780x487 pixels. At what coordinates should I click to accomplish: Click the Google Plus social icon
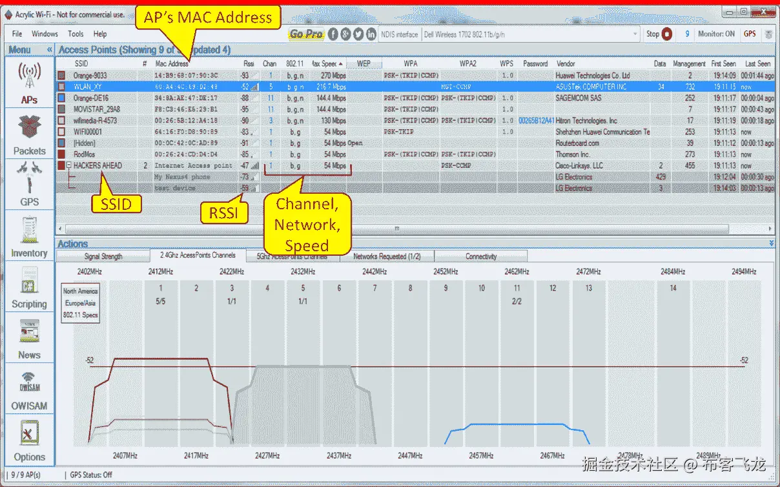[x=345, y=34]
